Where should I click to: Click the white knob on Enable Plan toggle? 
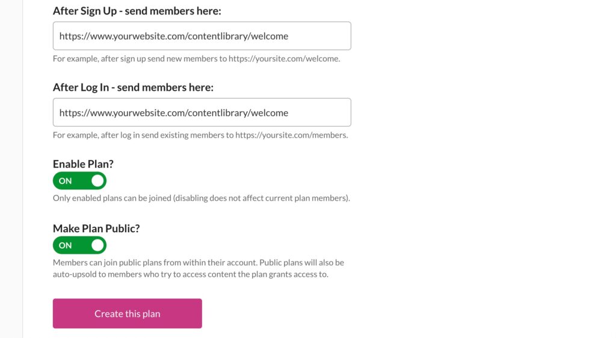(x=97, y=180)
